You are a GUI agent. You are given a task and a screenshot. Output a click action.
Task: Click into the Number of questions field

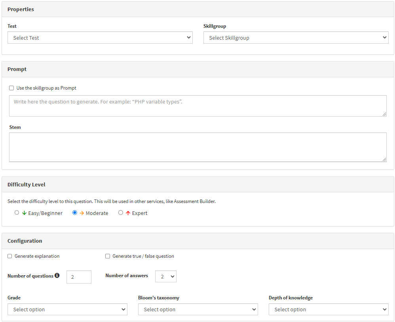pyautogui.click(x=79, y=277)
